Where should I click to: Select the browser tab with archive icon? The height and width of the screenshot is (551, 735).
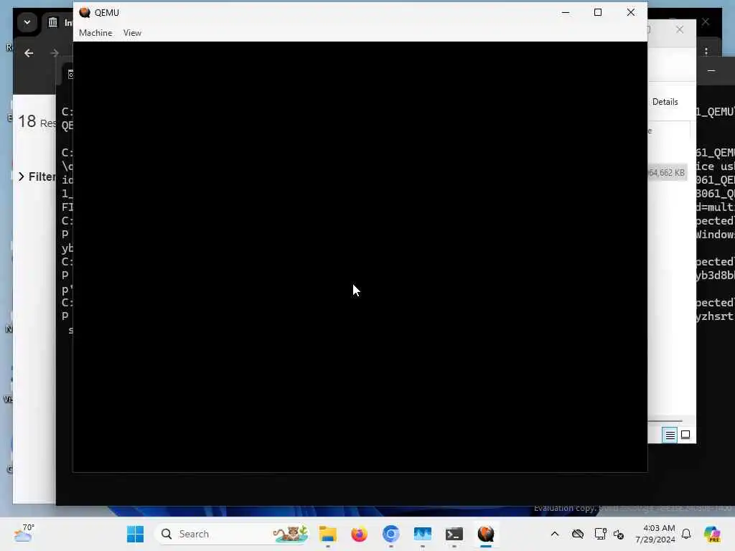(x=59, y=22)
